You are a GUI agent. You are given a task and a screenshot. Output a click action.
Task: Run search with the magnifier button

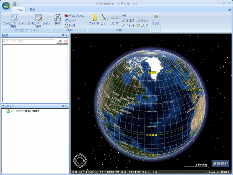pyautogui.click(x=59, y=41)
